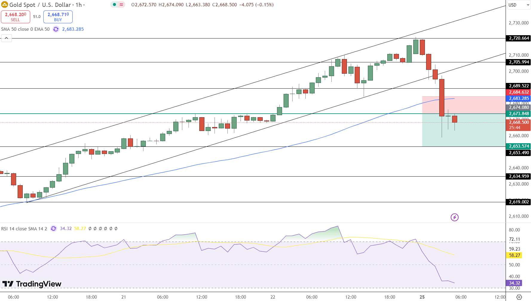The height and width of the screenshot is (301, 531).
Task: Click the 1h interval label
Action: pyautogui.click(x=79, y=5)
